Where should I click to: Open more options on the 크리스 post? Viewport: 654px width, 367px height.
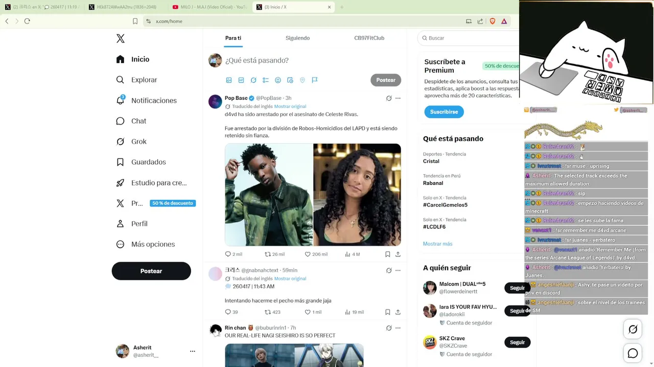tap(398, 271)
